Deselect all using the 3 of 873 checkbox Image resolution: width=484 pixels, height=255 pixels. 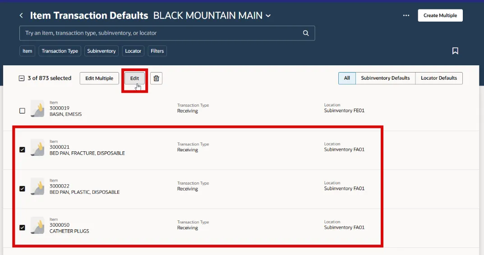(22, 78)
